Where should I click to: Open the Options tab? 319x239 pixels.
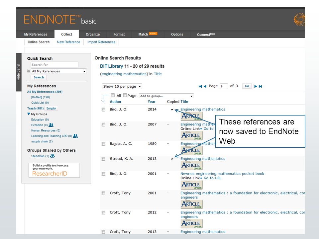(x=177, y=34)
